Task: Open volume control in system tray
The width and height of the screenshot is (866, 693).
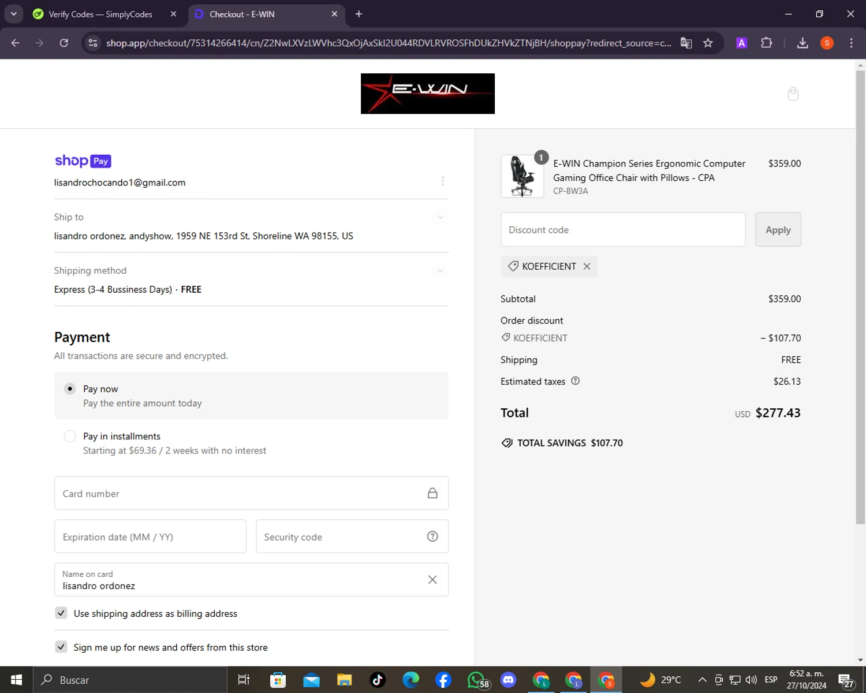Action: (751, 680)
